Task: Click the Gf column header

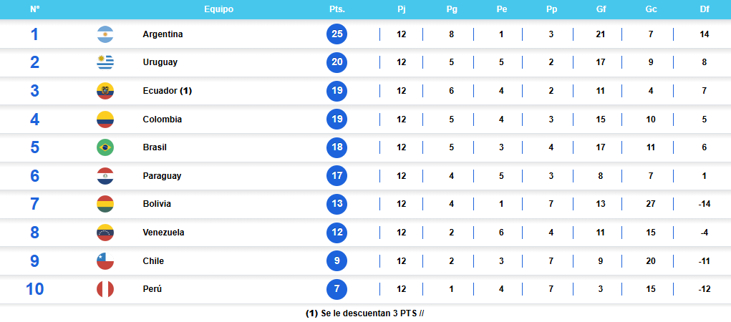Action: (601, 9)
